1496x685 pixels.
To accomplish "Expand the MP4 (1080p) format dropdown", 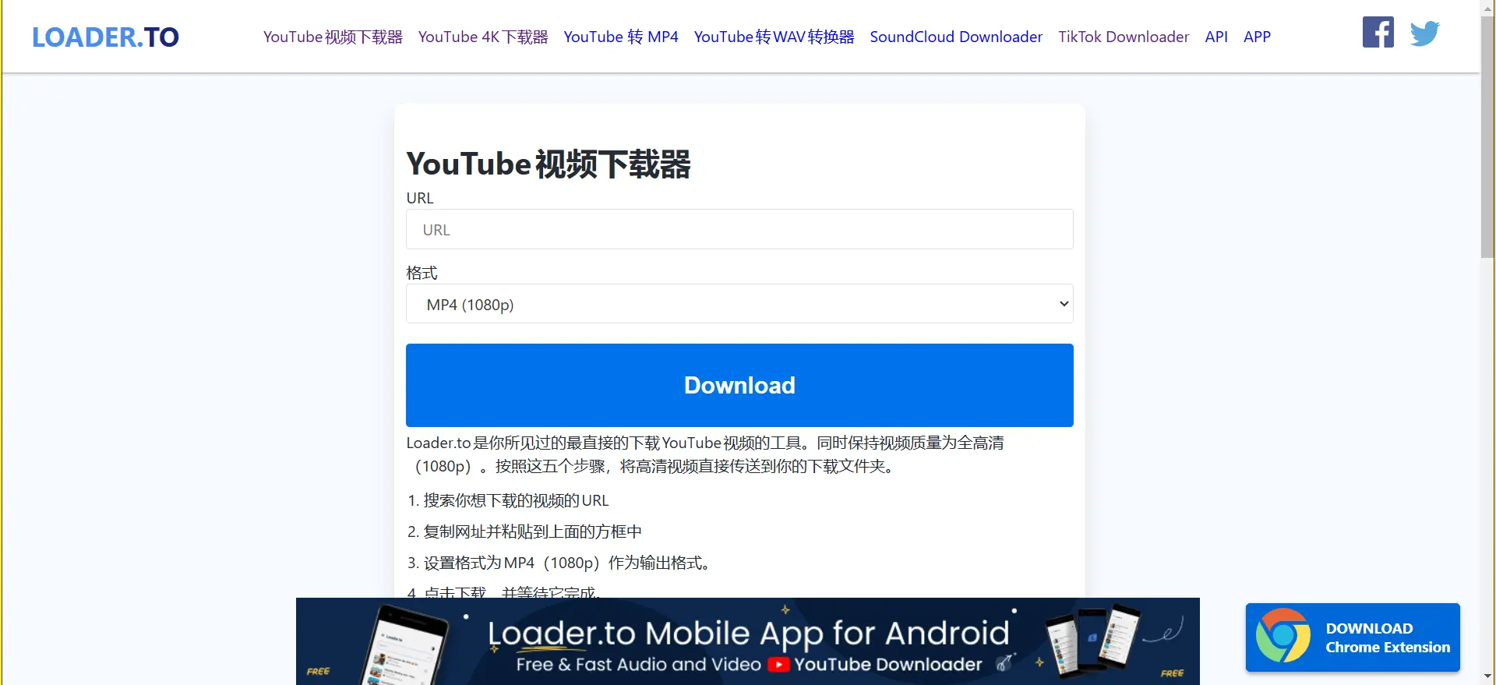I will (x=739, y=304).
